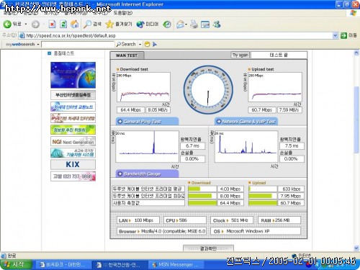The image size is (360, 270).
Task: Click the Messenger icon in toolbar
Action: click(217, 24)
